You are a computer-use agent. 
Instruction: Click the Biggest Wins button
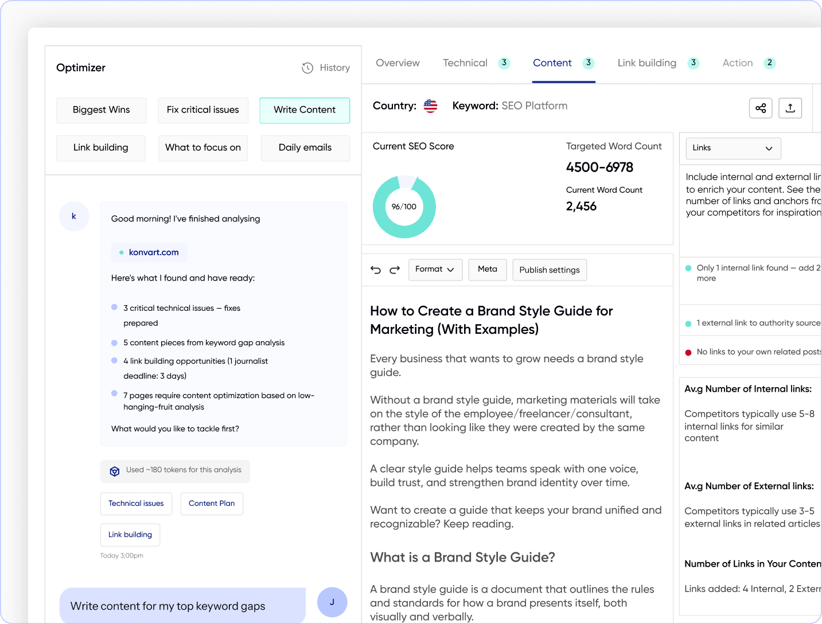click(102, 110)
